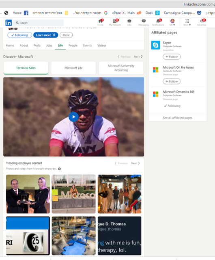Click the Skype logo icon
This screenshot has width=215, height=260.
click(155, 45)
